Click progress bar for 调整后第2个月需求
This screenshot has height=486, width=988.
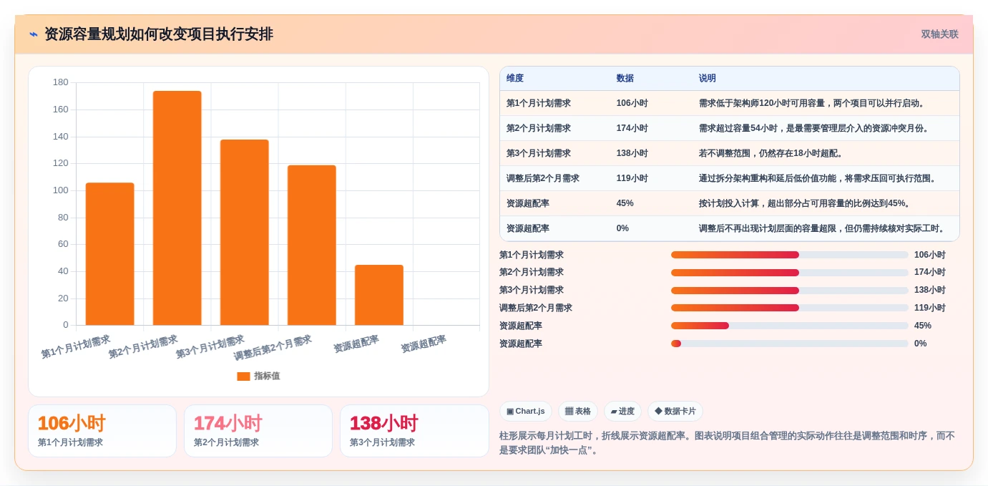(x=790, y=308)
